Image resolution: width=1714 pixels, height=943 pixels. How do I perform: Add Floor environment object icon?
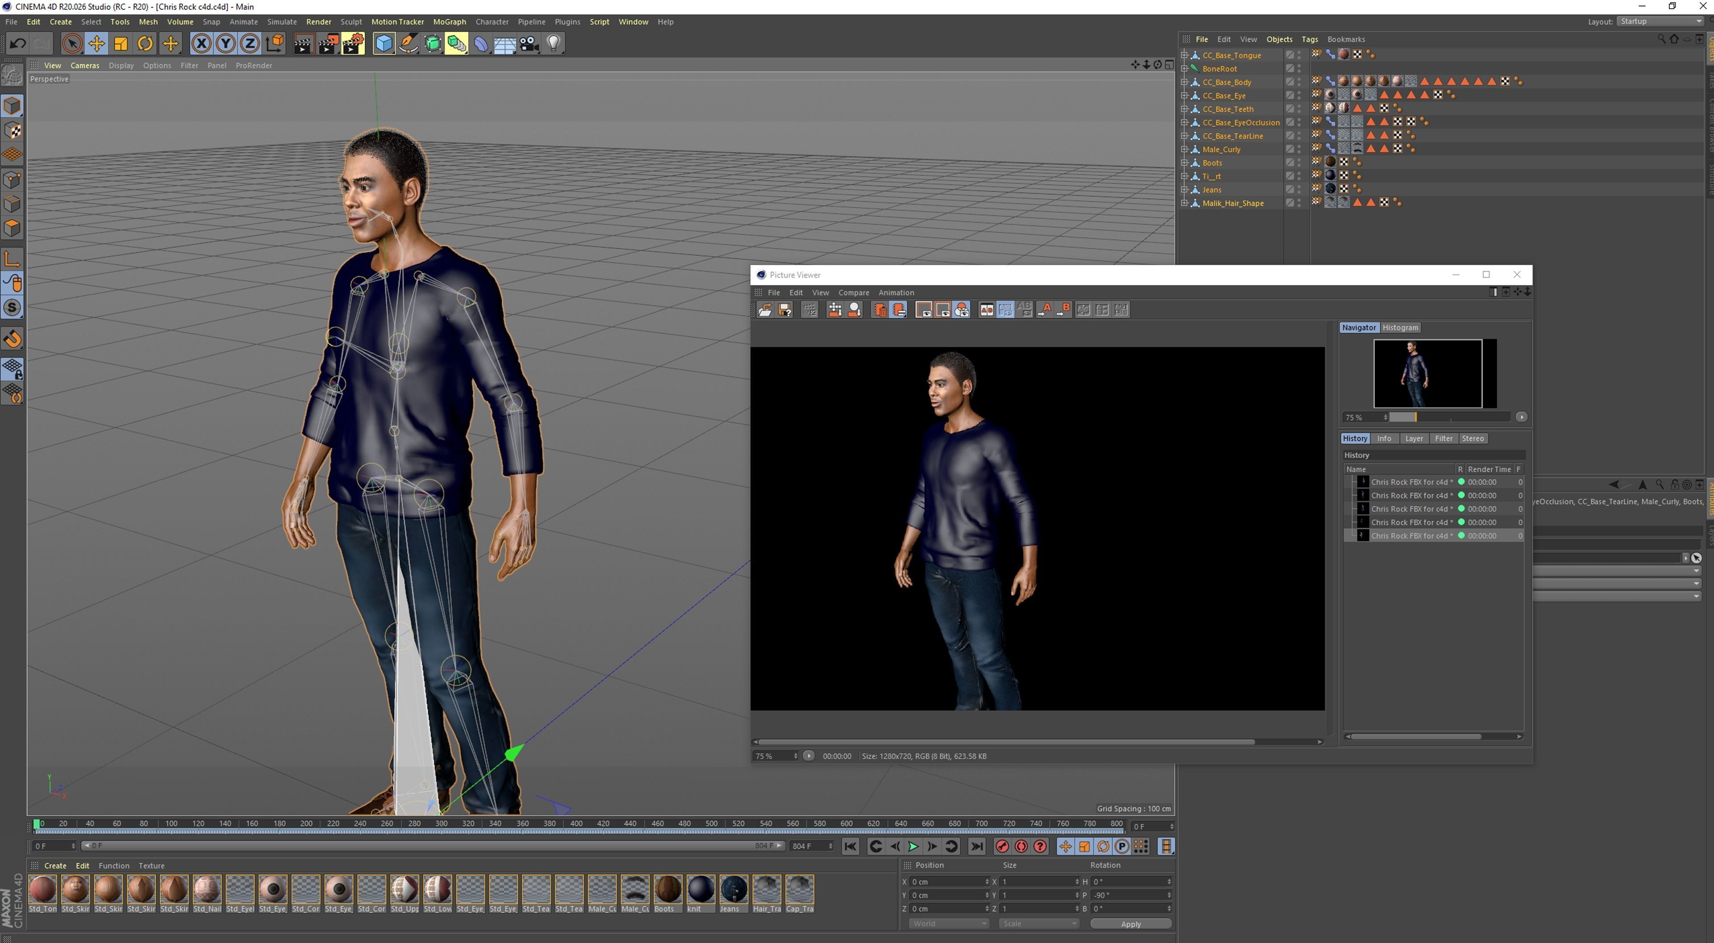coord(505,44)
